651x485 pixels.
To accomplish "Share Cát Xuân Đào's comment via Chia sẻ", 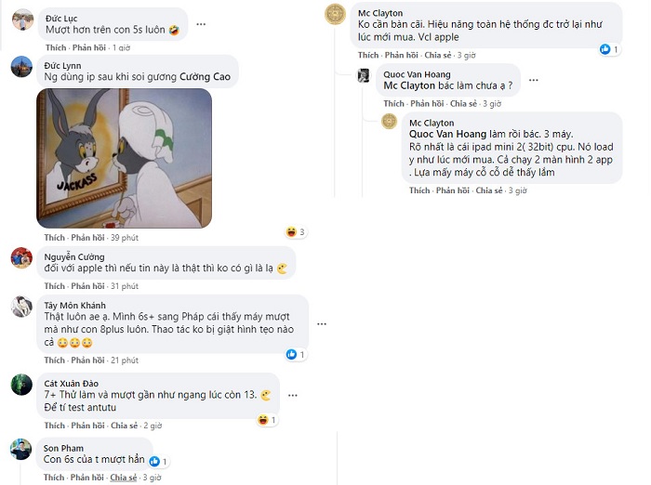I will 124,426.
